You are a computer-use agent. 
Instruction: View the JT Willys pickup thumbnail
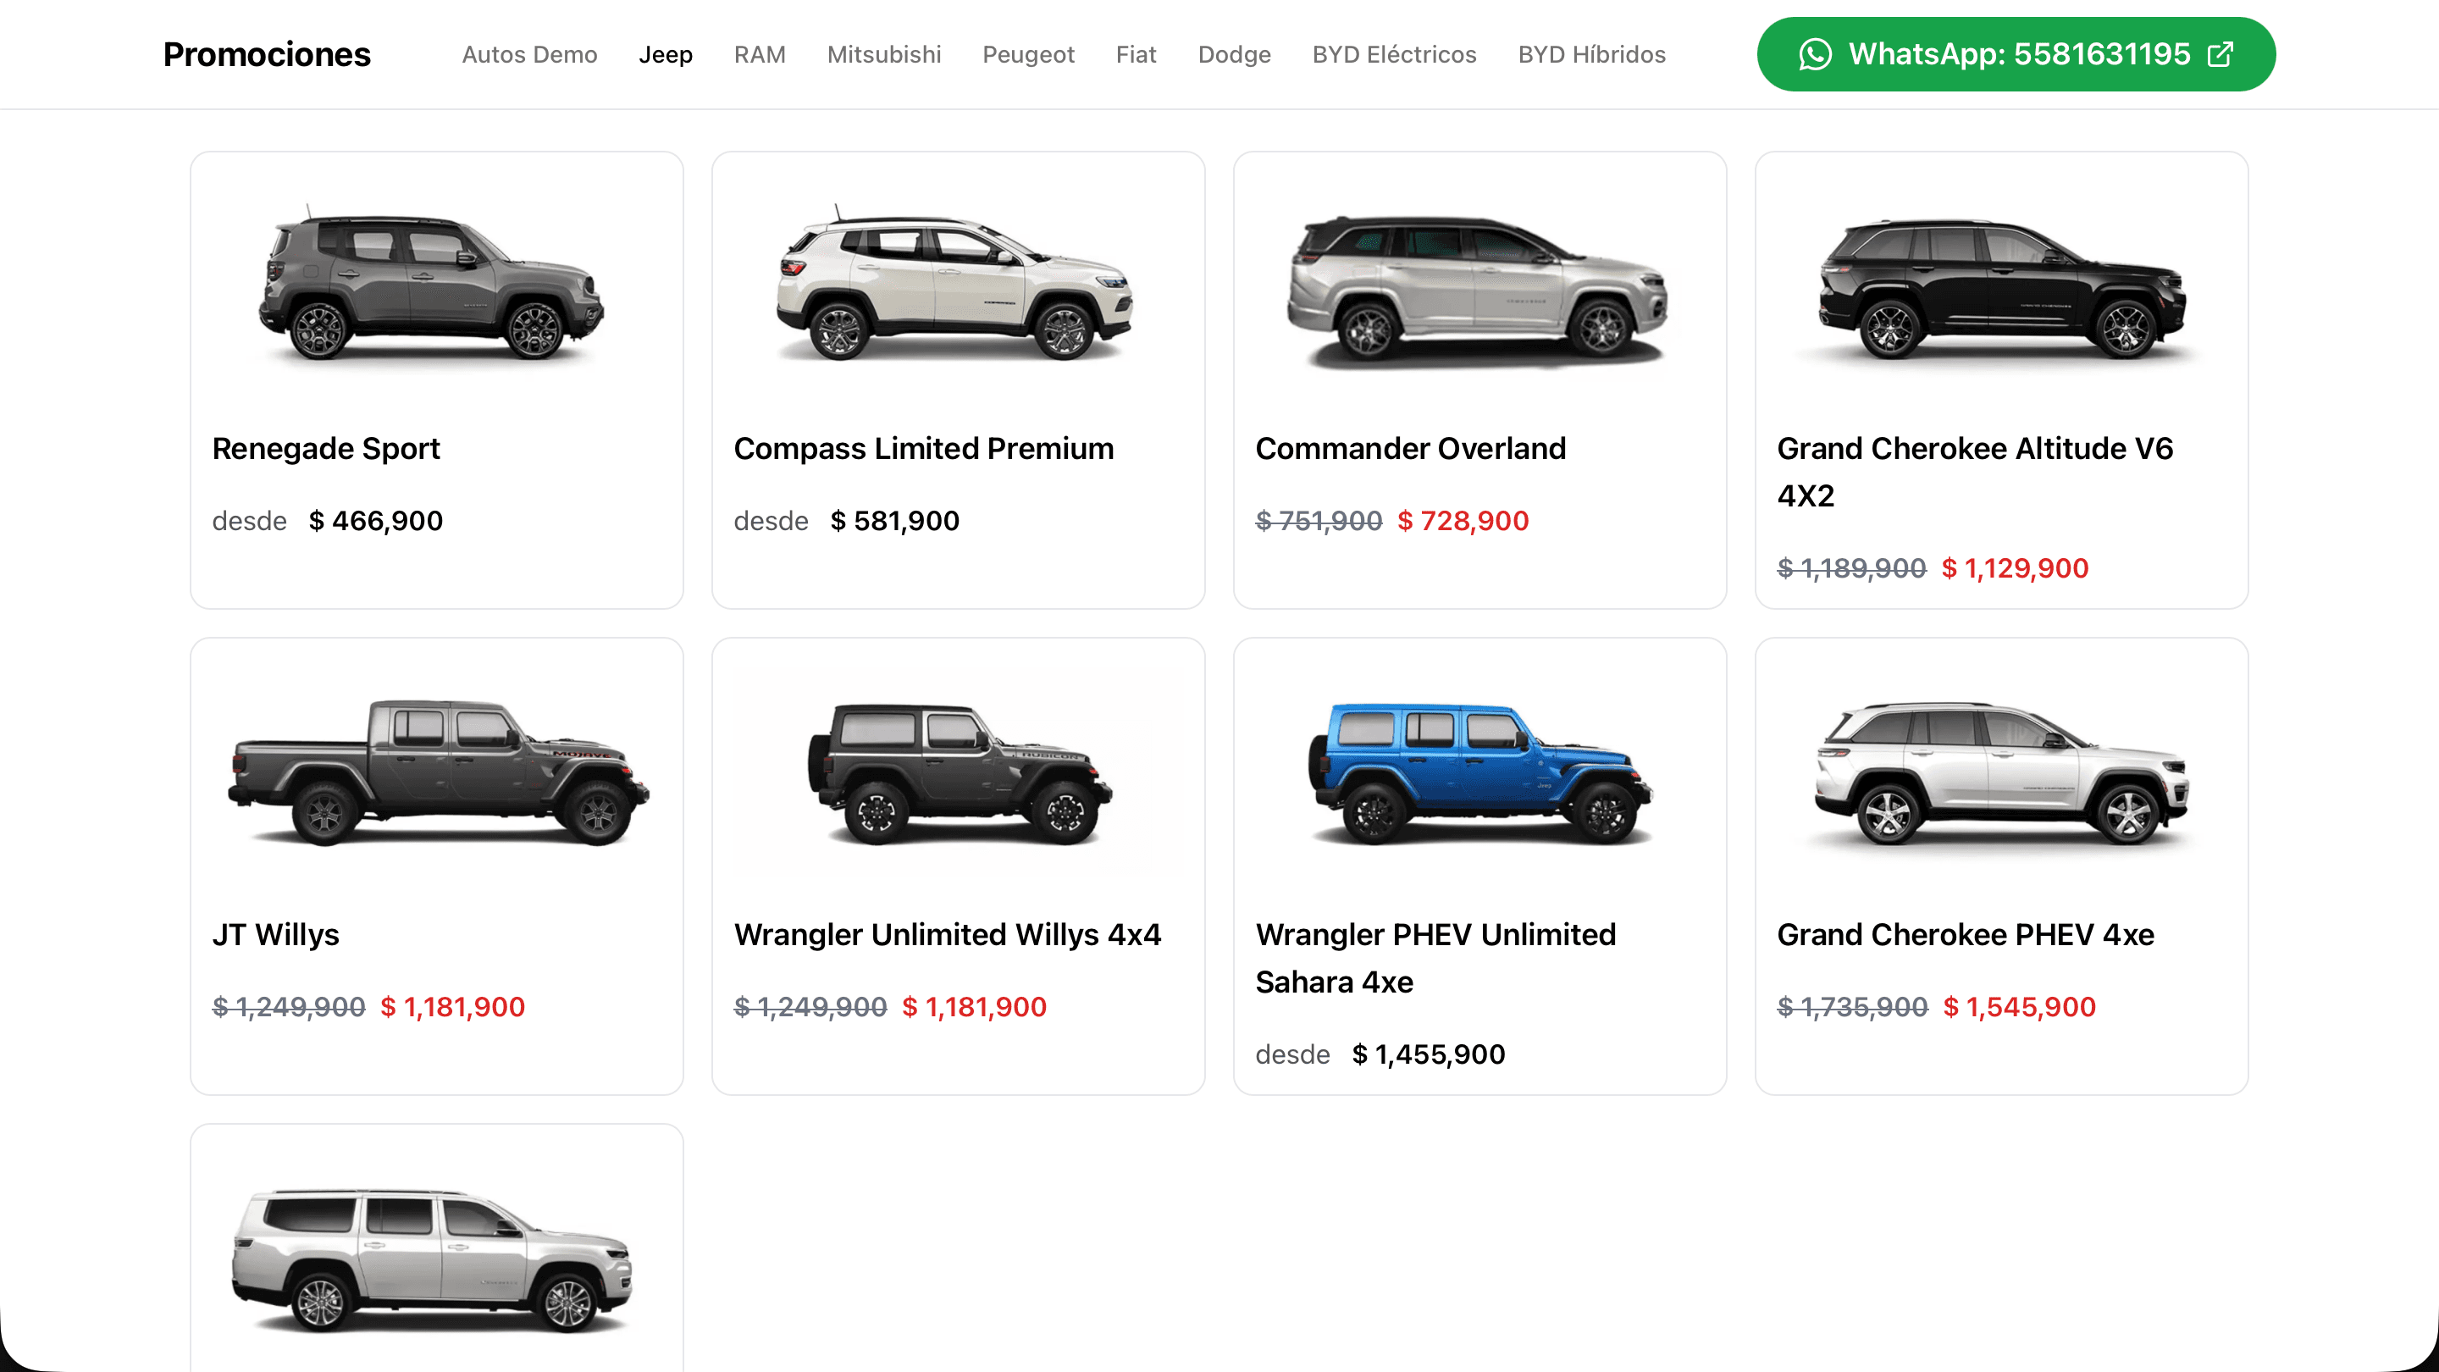(439, 772)
